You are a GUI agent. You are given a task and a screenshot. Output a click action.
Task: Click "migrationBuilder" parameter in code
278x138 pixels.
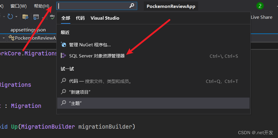pos(105,127)
